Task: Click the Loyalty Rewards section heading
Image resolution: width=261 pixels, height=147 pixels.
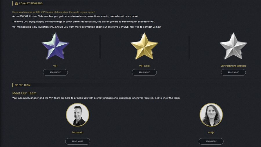Action: pyautogui.click(x=31, y=3)
